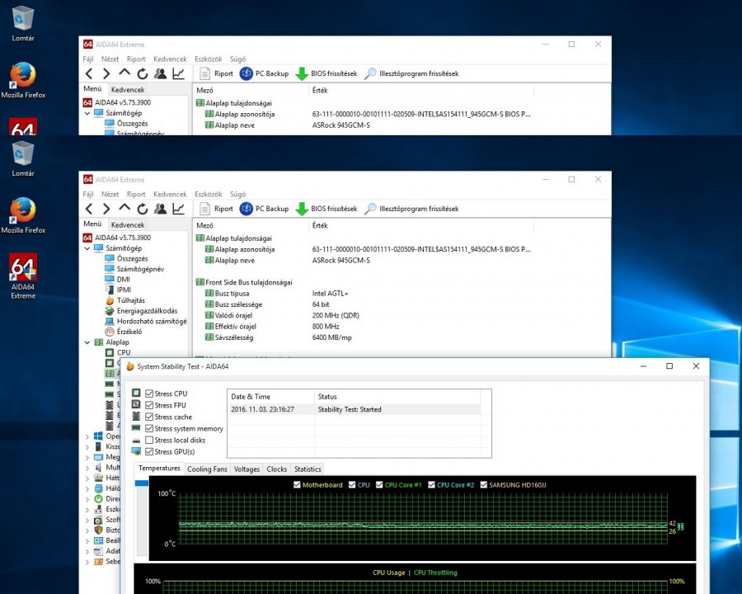Collapse the Alaplap tree node
The height and width of the screenshot is (594, 742).
pyautogui.click(x=87, y=342)
